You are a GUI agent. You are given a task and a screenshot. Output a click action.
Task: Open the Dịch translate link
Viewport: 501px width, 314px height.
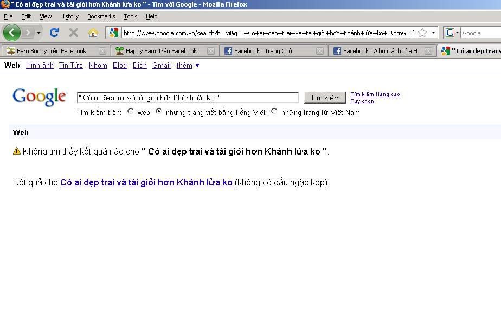[x=140, y=66]
